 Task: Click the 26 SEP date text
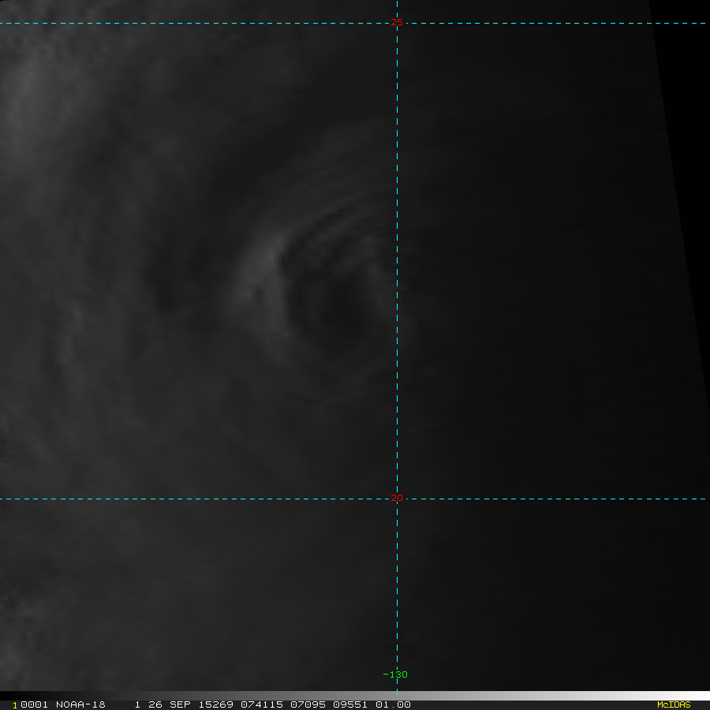tap(163, 704)
